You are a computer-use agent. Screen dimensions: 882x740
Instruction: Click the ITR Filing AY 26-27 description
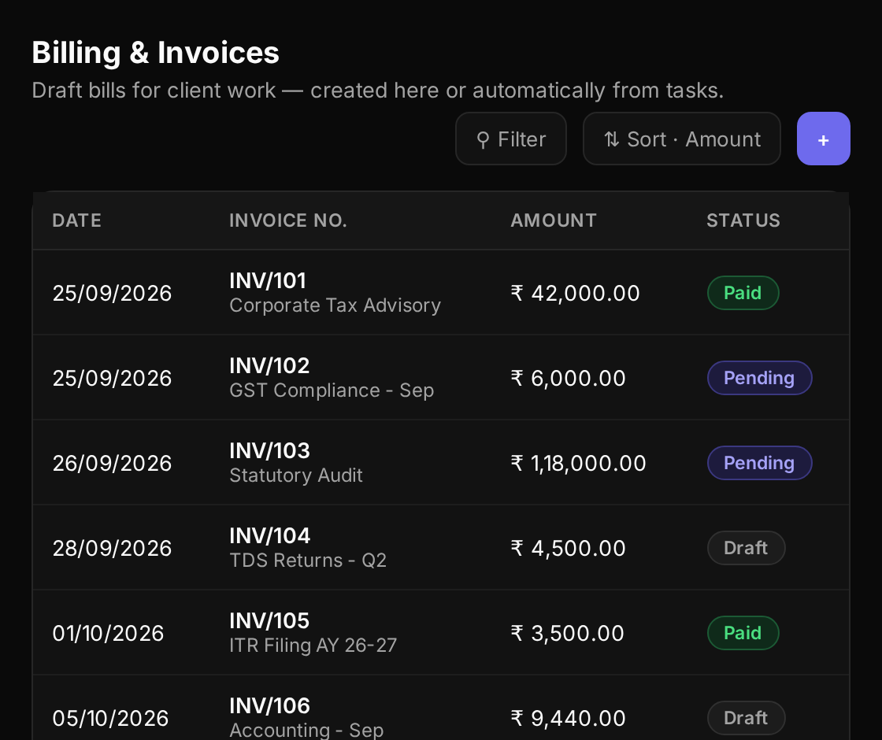click(313, 645)
